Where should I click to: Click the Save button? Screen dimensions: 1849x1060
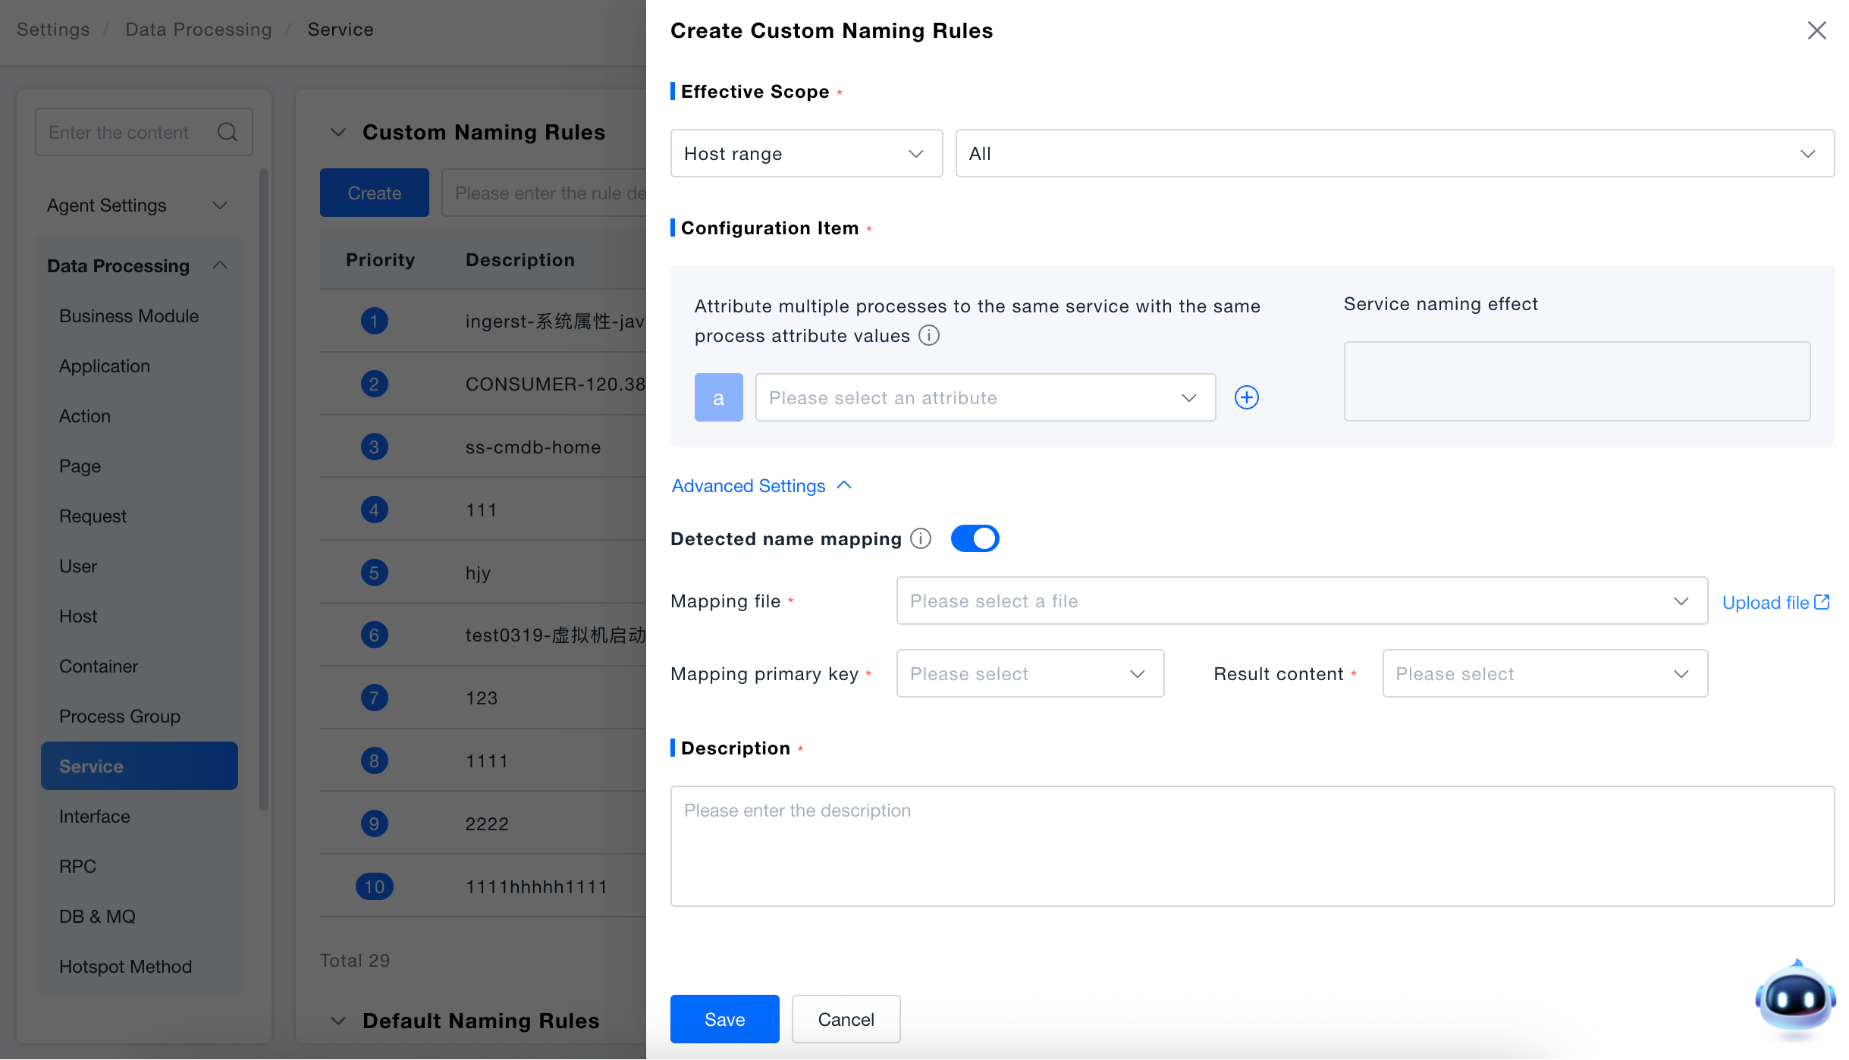pos(724,1019)
